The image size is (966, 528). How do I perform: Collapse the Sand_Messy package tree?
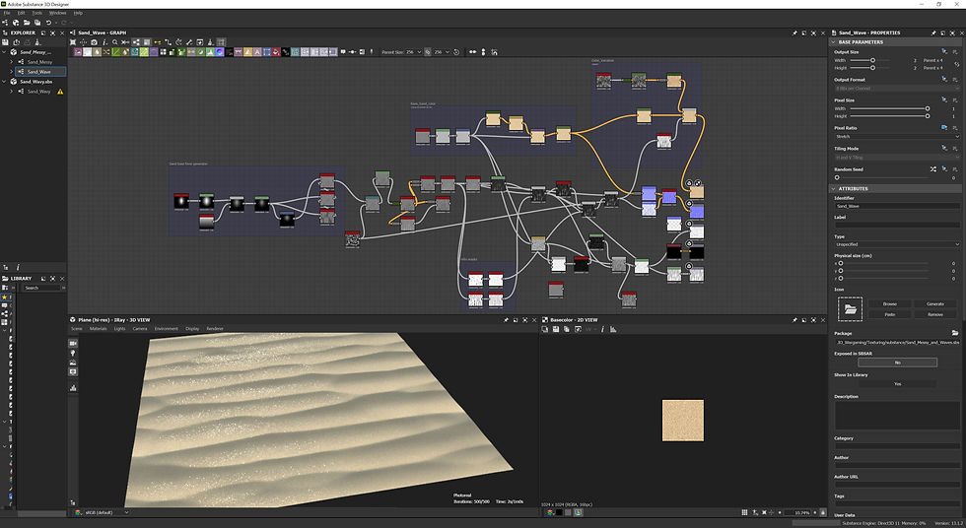tap(4, 52)
